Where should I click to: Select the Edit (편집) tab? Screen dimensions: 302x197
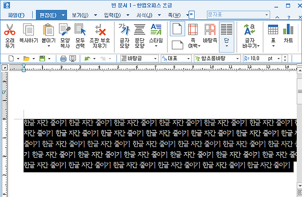[x=48, y=15]
